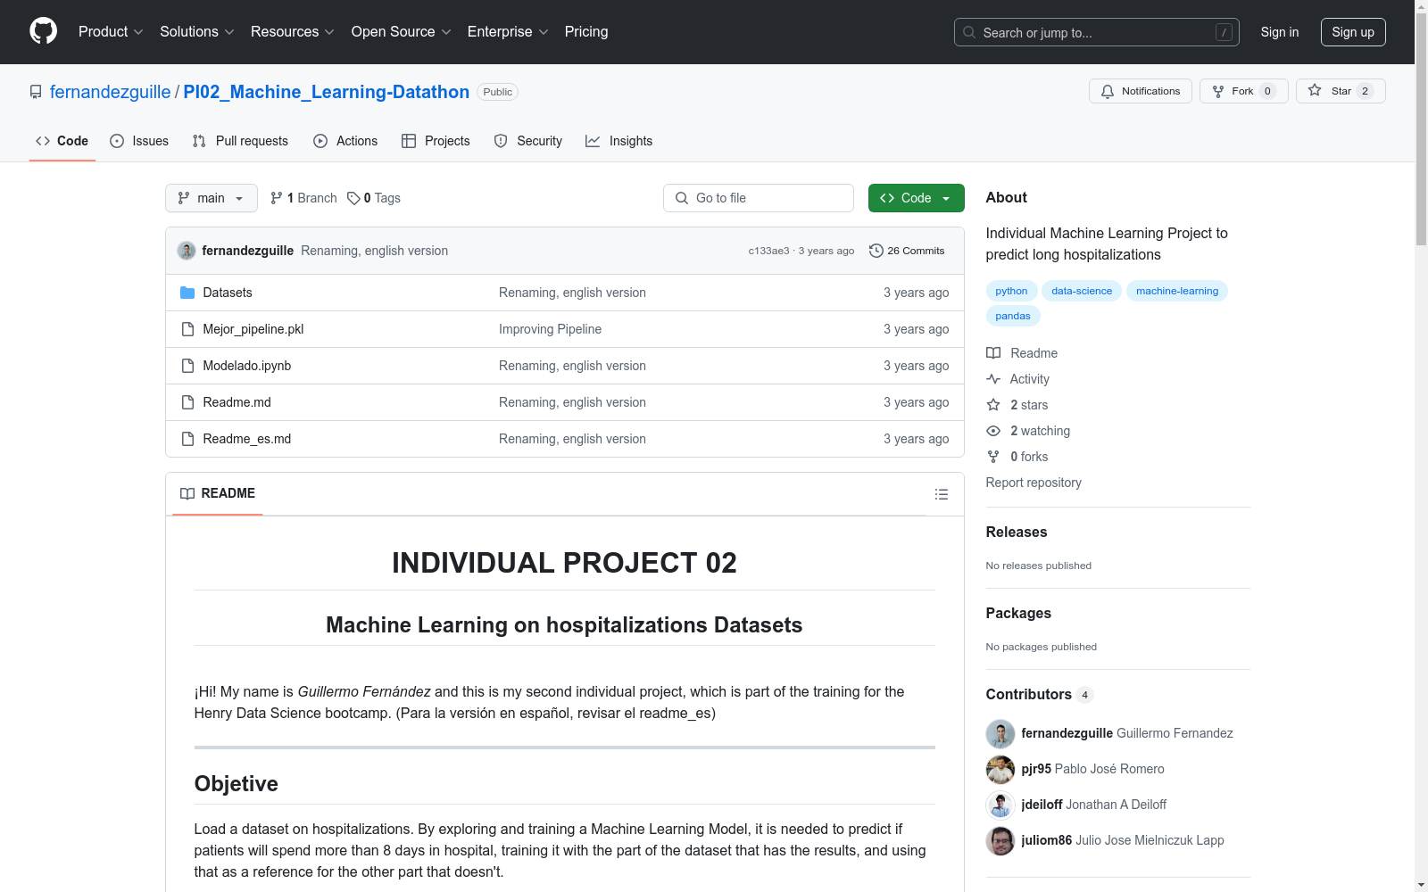Viewport: 1428px width, 892px height.
Task: Click the Sign in link
Action: pos(1280,32)
